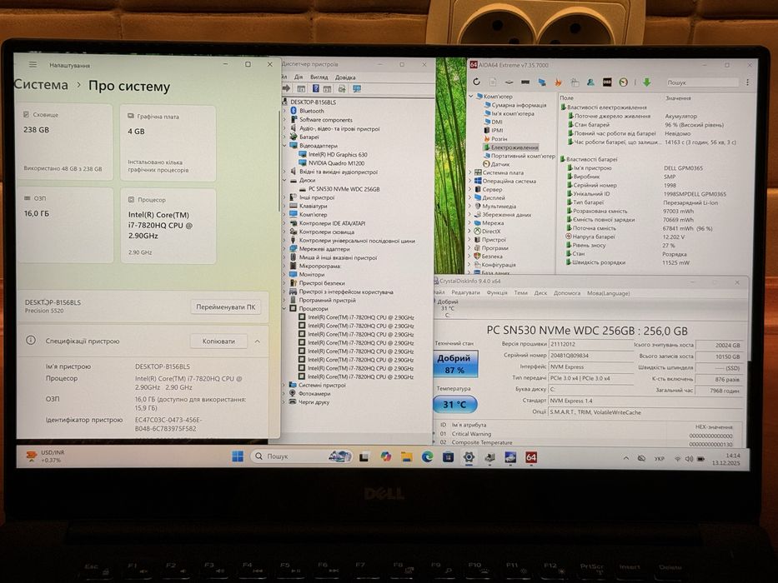Viewport: 778px width, 583px height.
Task: Expand the Мережеві адаптери node in Device Manager
Action: (x=285, y=249)
